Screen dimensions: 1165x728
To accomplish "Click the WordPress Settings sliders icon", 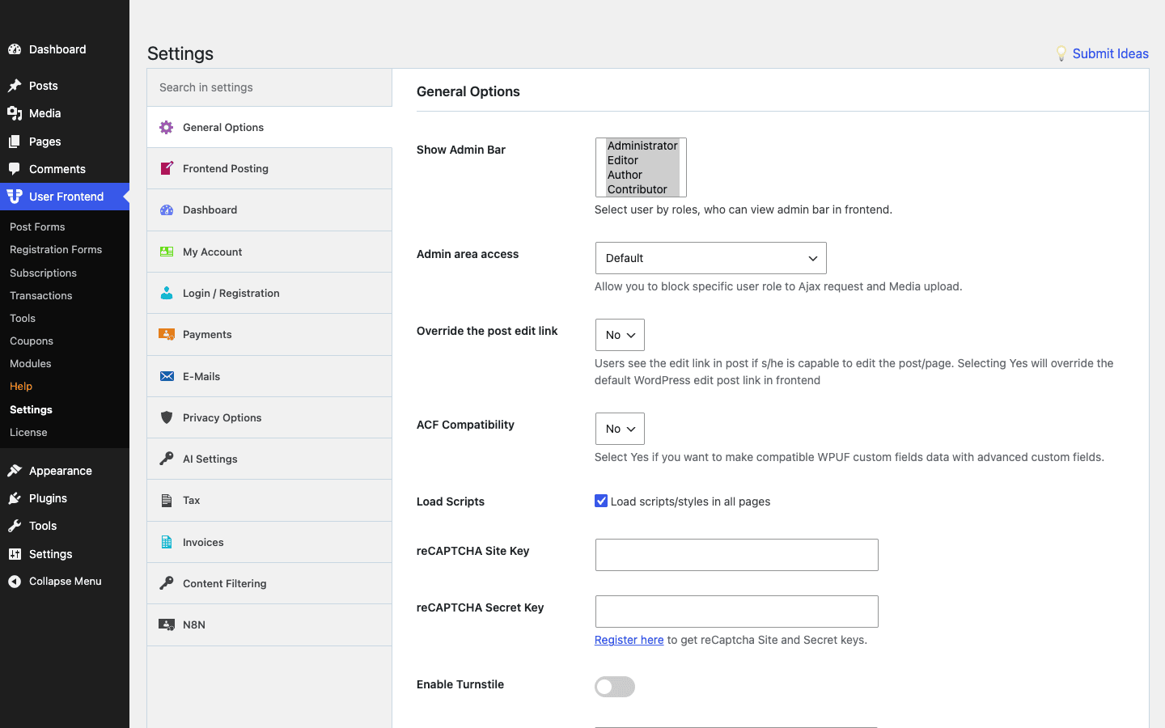I will coord(15,554).
